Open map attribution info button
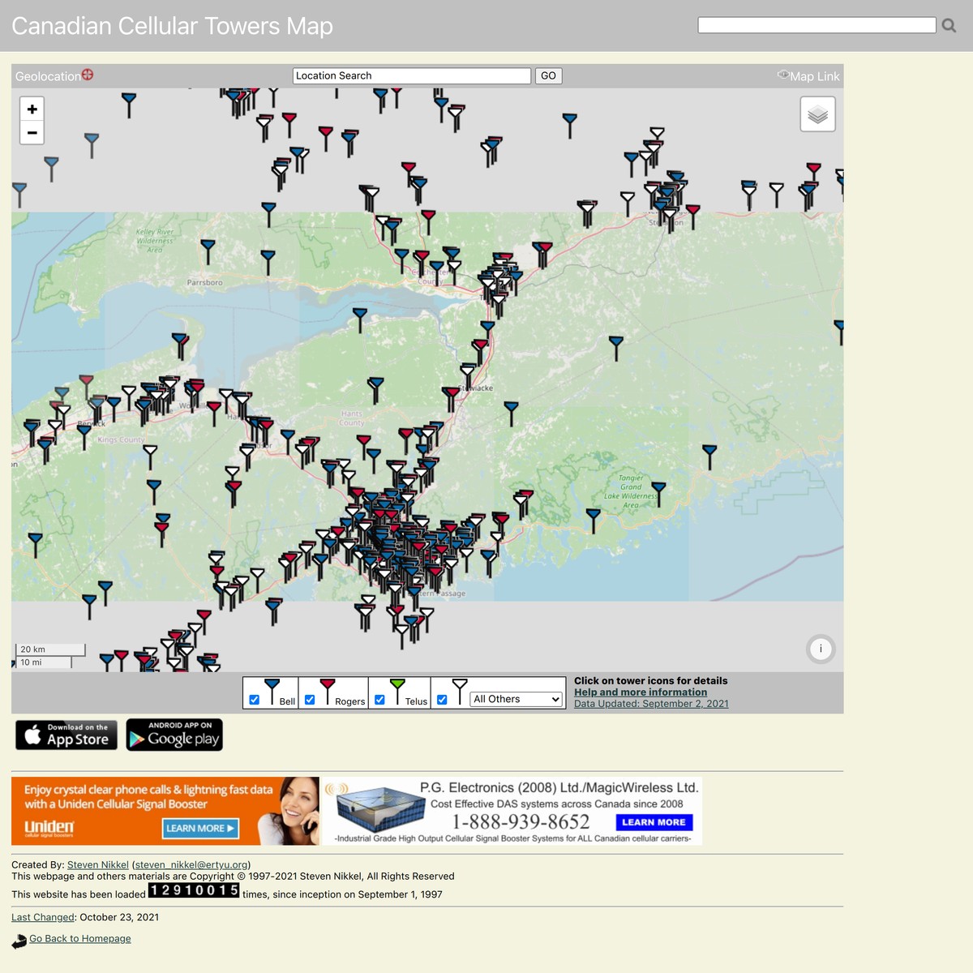This screenshot has height=973, width=973. [x=821, y=649]
